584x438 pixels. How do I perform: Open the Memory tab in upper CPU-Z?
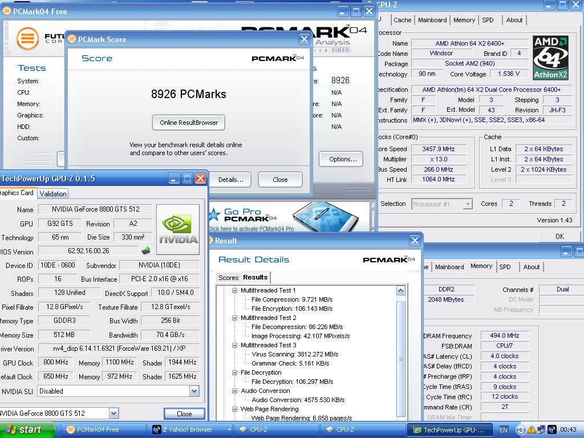[464, 20]
